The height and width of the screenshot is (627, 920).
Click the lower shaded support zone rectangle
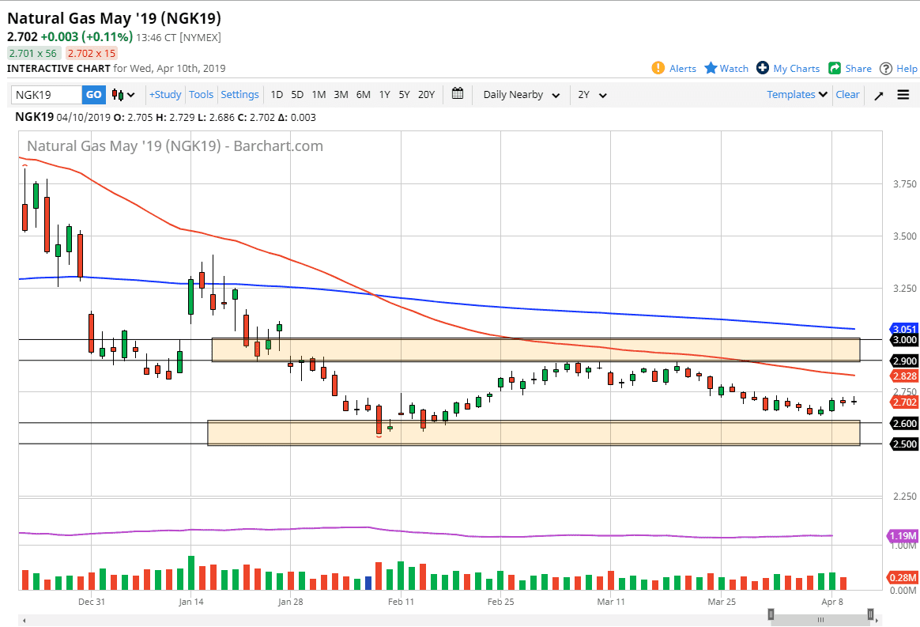coord(534,432)
